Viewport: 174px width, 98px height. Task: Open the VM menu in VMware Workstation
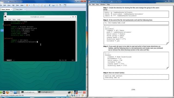pyautogui.click(x=13, y=5)
